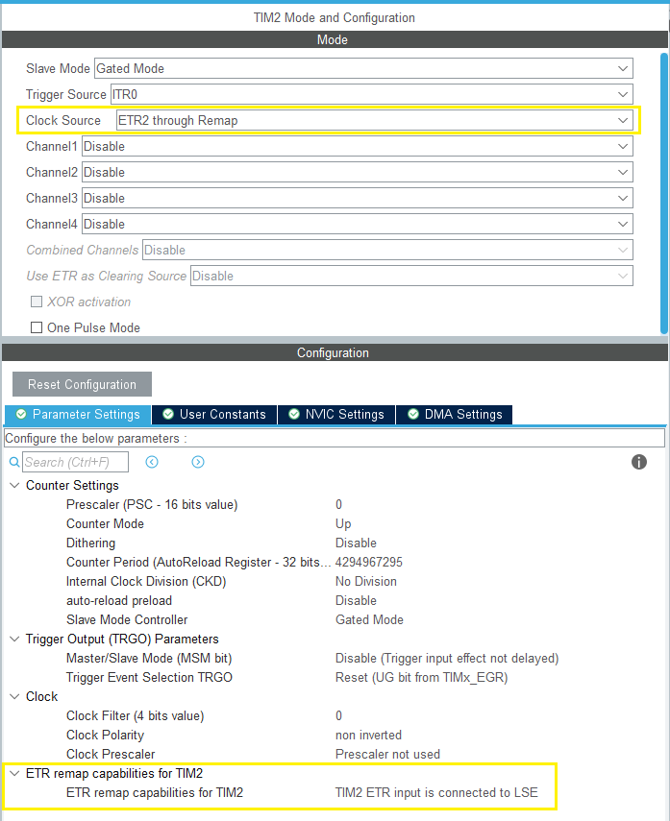The width and height of the screenshot is (670, 821).
Task: Open the Channel2 dropdown
Action: (x=357, y=172)
